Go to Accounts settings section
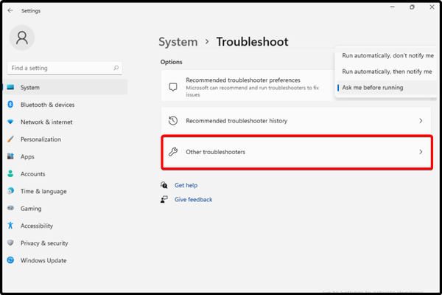 [32, 174]
